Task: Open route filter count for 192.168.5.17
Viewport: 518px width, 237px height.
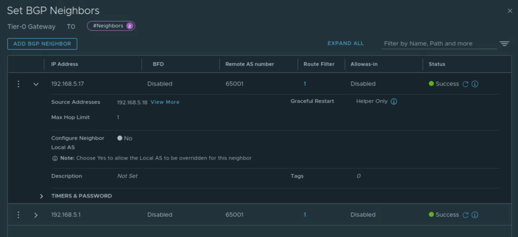Action: [305, 84]
